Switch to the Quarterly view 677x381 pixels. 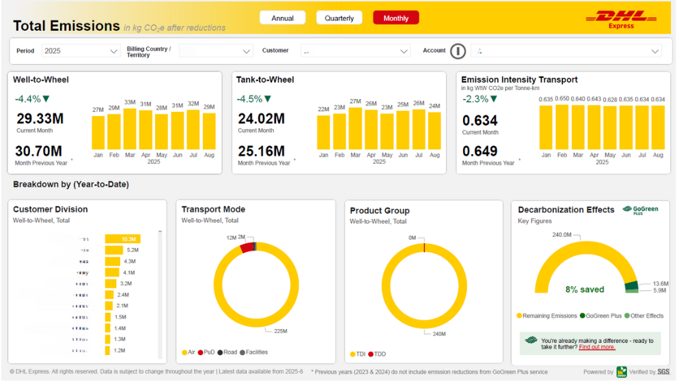pos(339,18)
